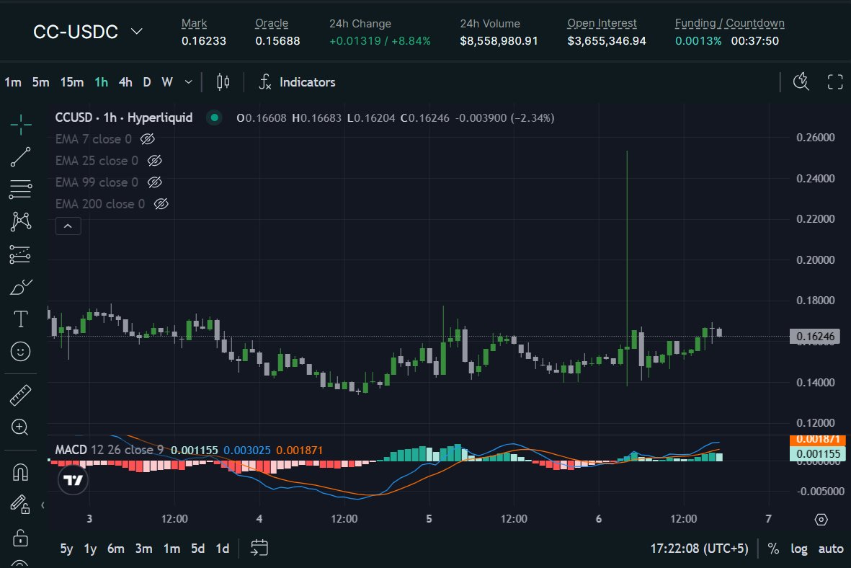Open the horizontal lines tool group
The width and height of the screenshot is (851, 568).
point(21,189)
